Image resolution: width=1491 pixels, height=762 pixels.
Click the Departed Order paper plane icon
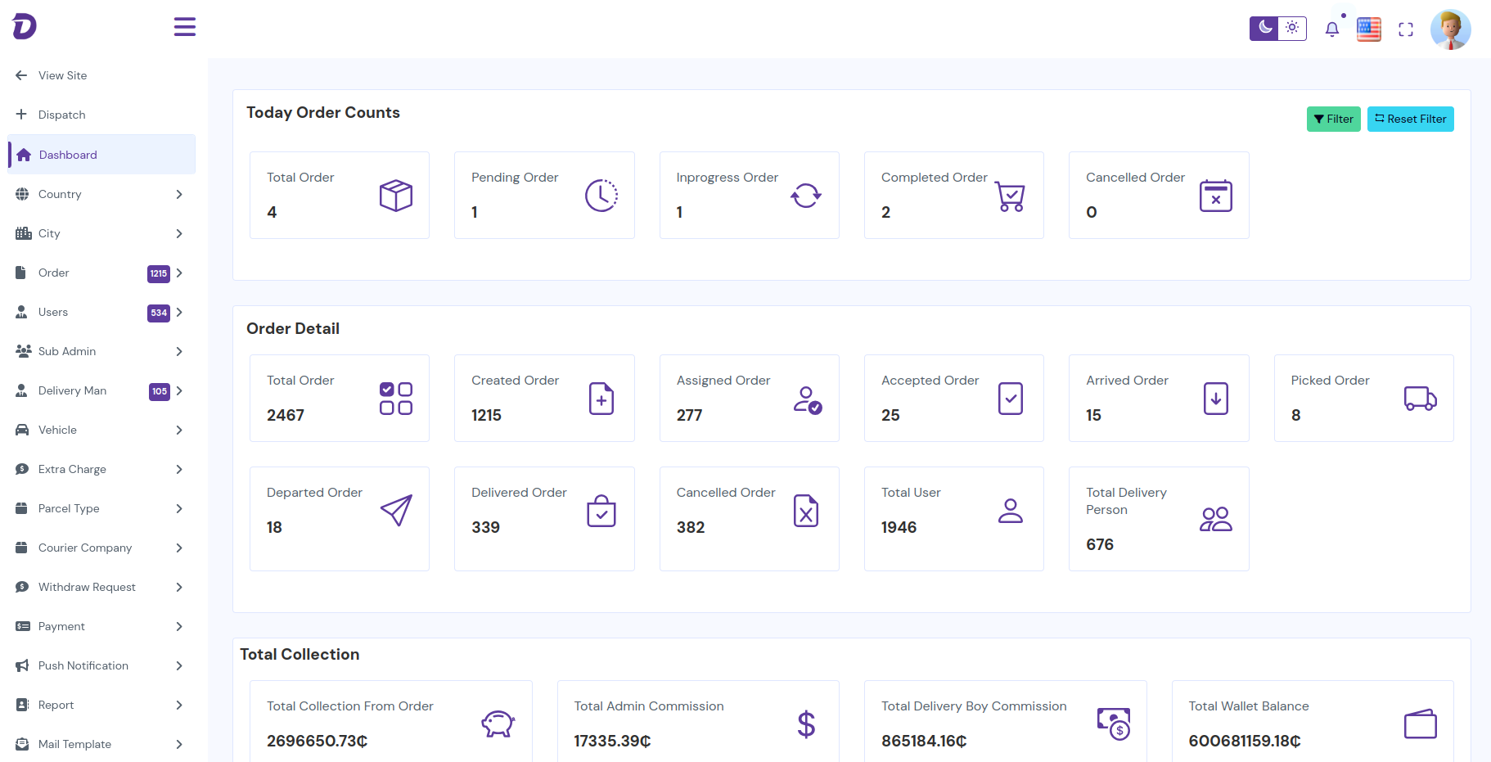(396, 511)
